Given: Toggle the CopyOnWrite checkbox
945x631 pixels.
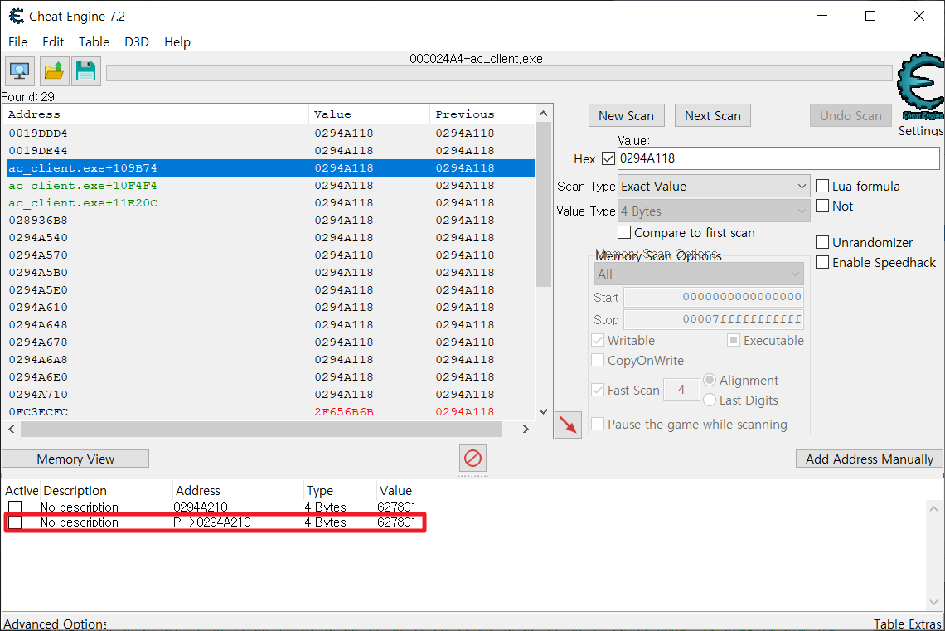Looking at the screenshot, I should 598,360.
